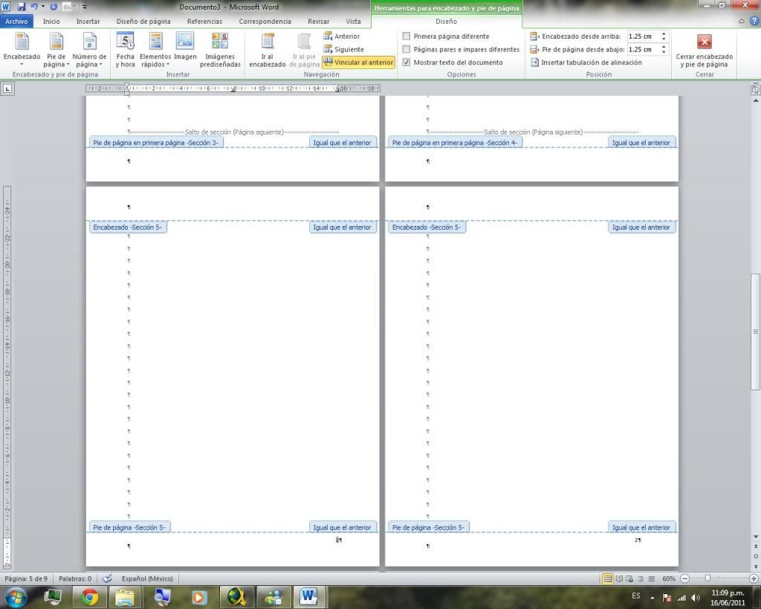Enable Páginas pares e impares diferentes
The height and width of the screenshot is (609, 761).
[x=407, y=49]
